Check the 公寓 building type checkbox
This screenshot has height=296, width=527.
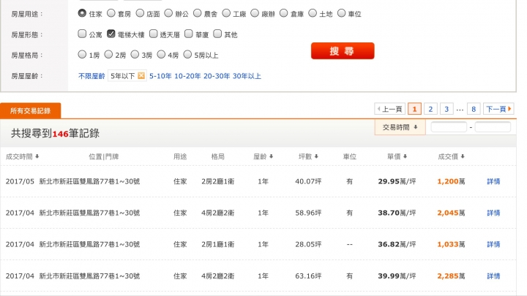82,34
